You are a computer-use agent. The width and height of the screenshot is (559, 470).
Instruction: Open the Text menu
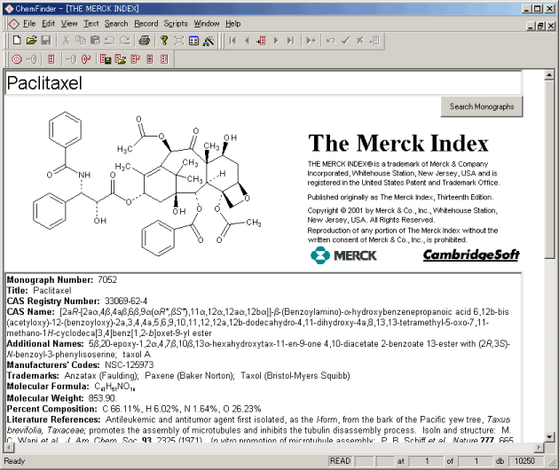(x=91, y=24)
